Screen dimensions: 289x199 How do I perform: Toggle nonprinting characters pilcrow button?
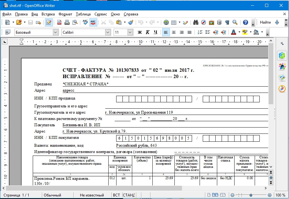coord(227,22)
